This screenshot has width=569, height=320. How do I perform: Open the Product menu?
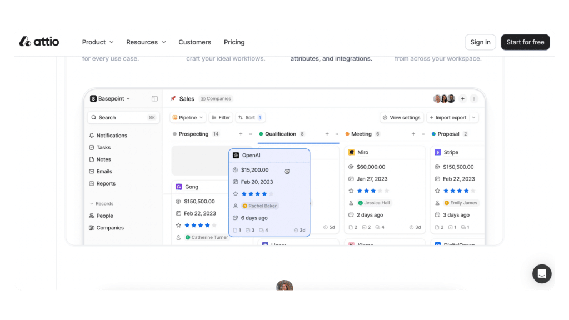pyautogui.click(x=98, y=42)
